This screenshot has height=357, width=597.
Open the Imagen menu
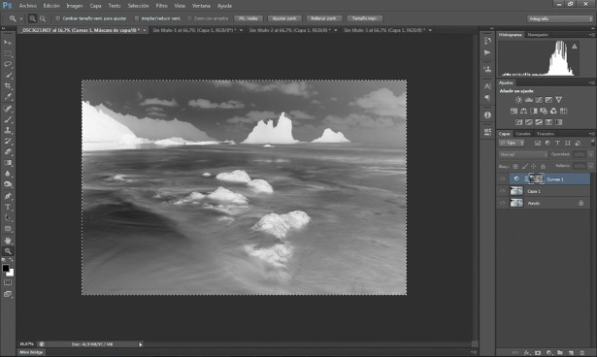click(x=74, y=6)
